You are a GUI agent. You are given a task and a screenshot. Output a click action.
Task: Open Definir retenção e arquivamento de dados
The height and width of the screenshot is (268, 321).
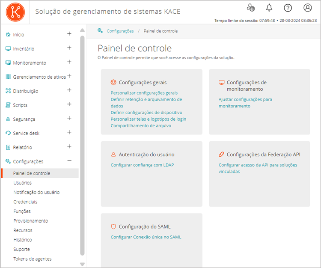146,103
